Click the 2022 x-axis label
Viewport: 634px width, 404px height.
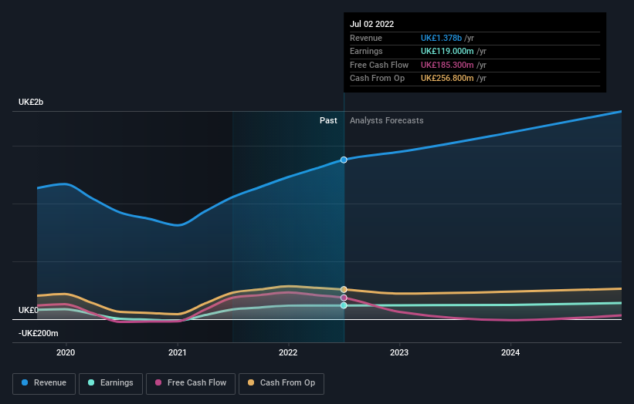(x=288, y=353)
